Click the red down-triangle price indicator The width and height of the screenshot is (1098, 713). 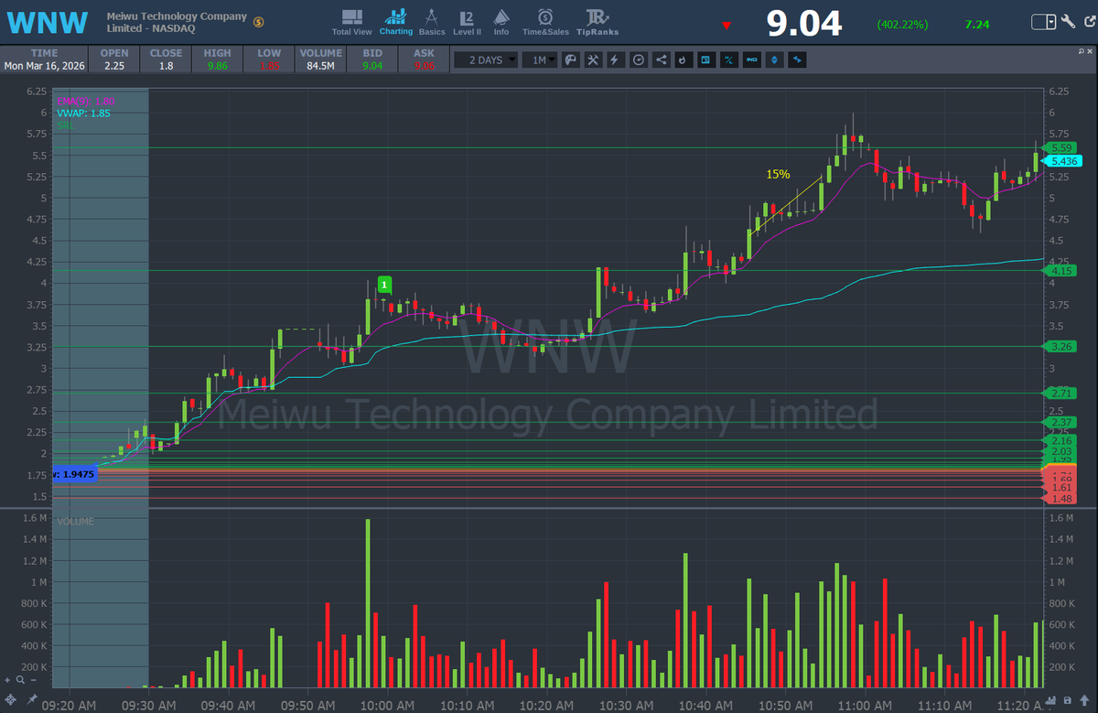coord(726,25)
